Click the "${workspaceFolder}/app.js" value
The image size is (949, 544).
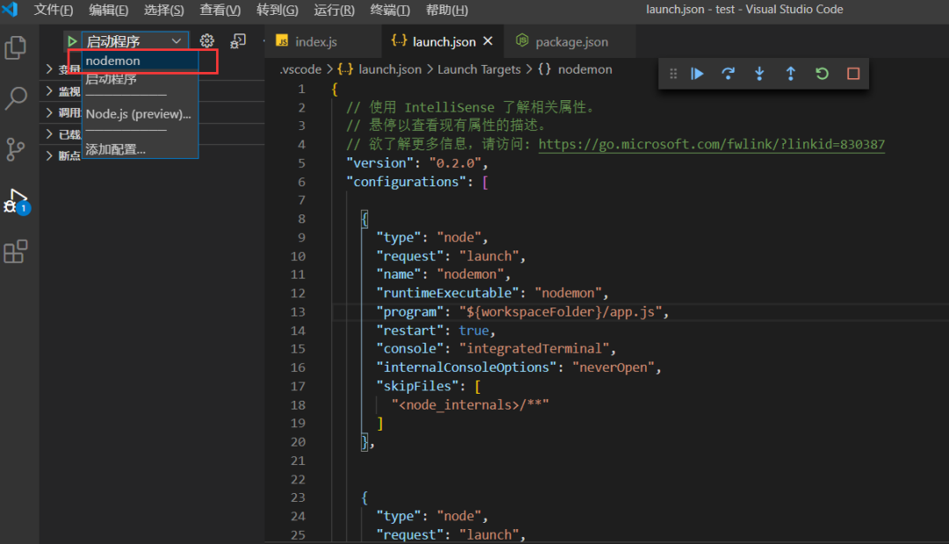point(560,312)
